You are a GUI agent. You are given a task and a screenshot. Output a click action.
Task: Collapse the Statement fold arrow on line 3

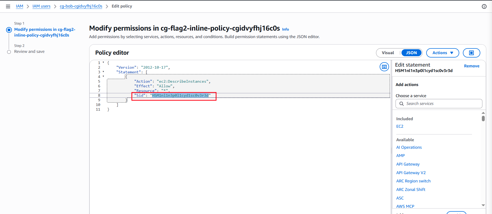point(103,72)
